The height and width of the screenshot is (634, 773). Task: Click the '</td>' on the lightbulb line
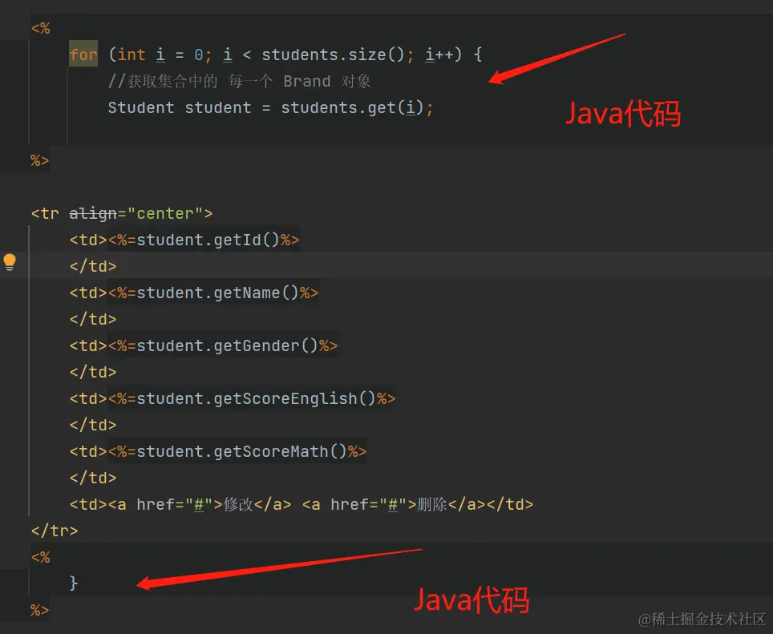(x=93, y=267)
